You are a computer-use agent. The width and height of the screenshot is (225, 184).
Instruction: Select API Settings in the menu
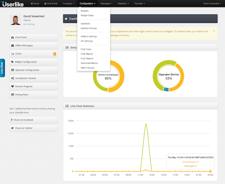(86, 41)
